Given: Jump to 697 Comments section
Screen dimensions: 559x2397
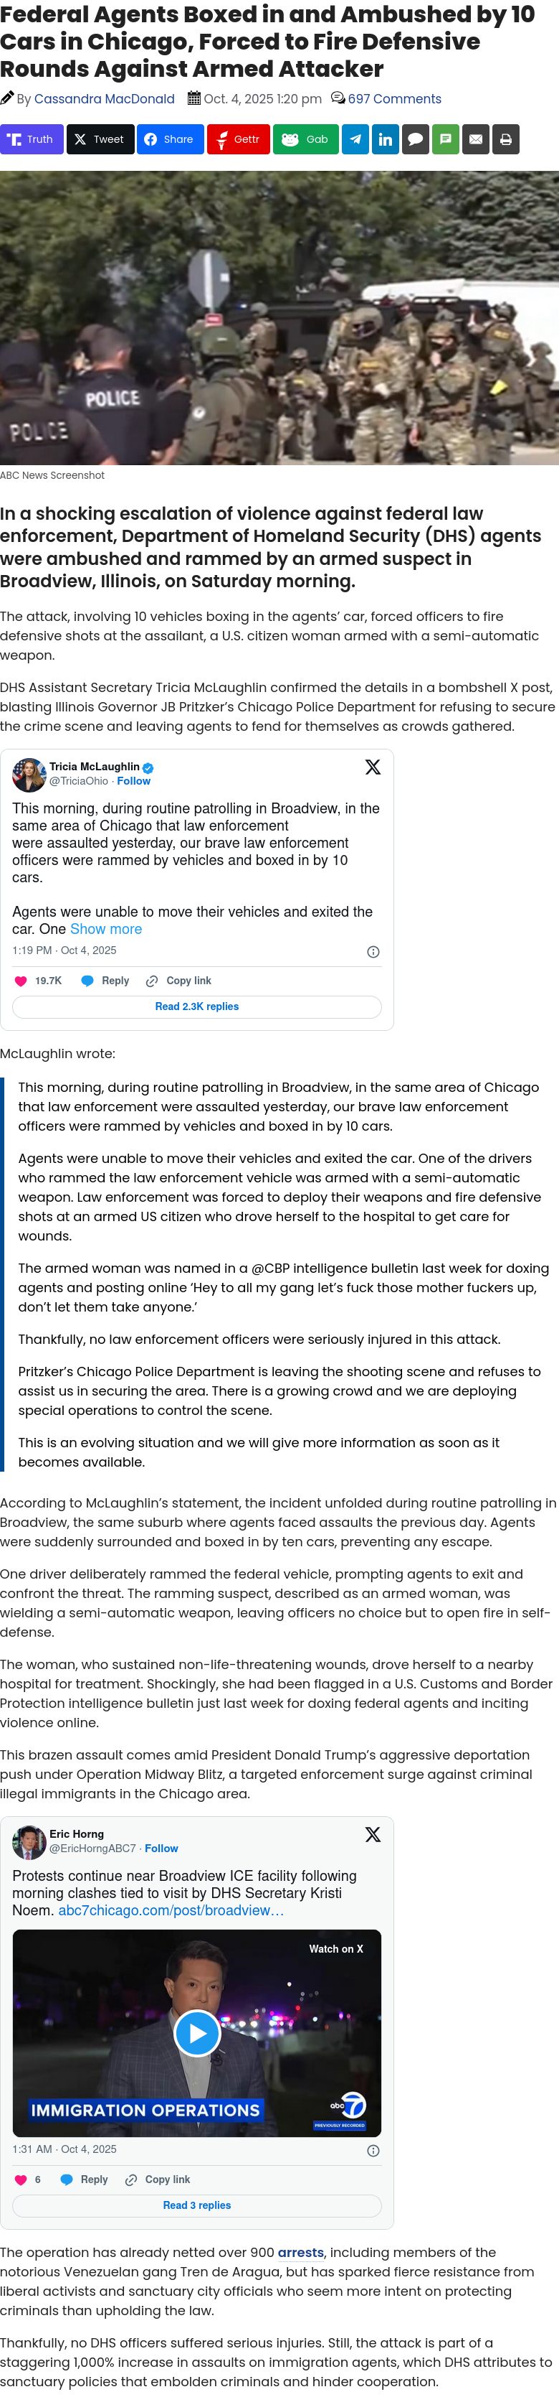Looking at the screenshot, I should [393, 98].
